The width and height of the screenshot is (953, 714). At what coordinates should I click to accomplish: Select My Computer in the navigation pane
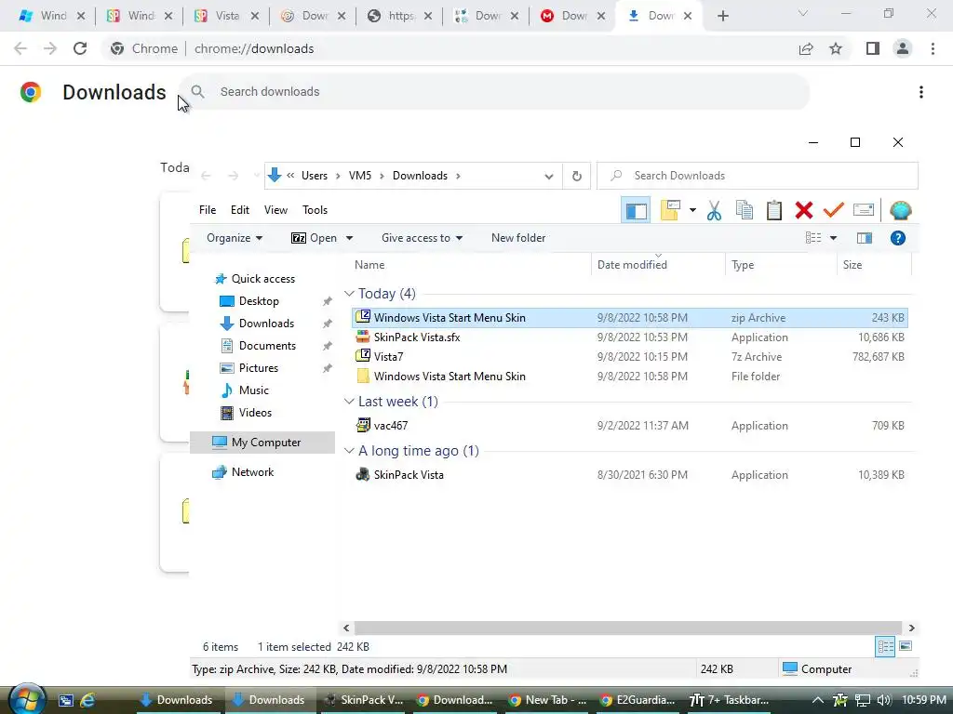pyautogui.click(x=262, y=443)
